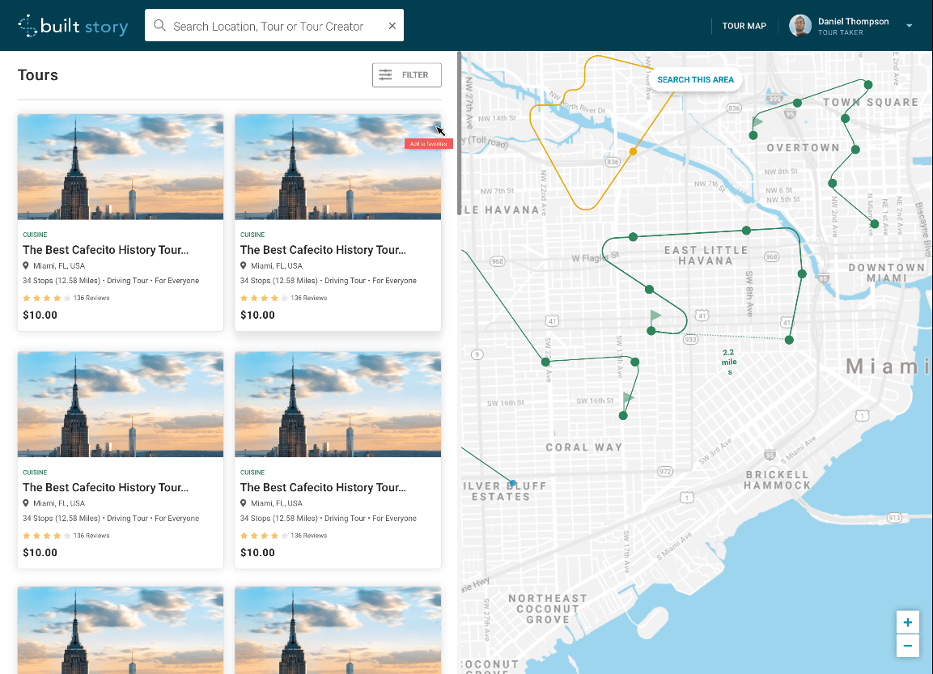Click the location pin icon on second card

(243, 265)
